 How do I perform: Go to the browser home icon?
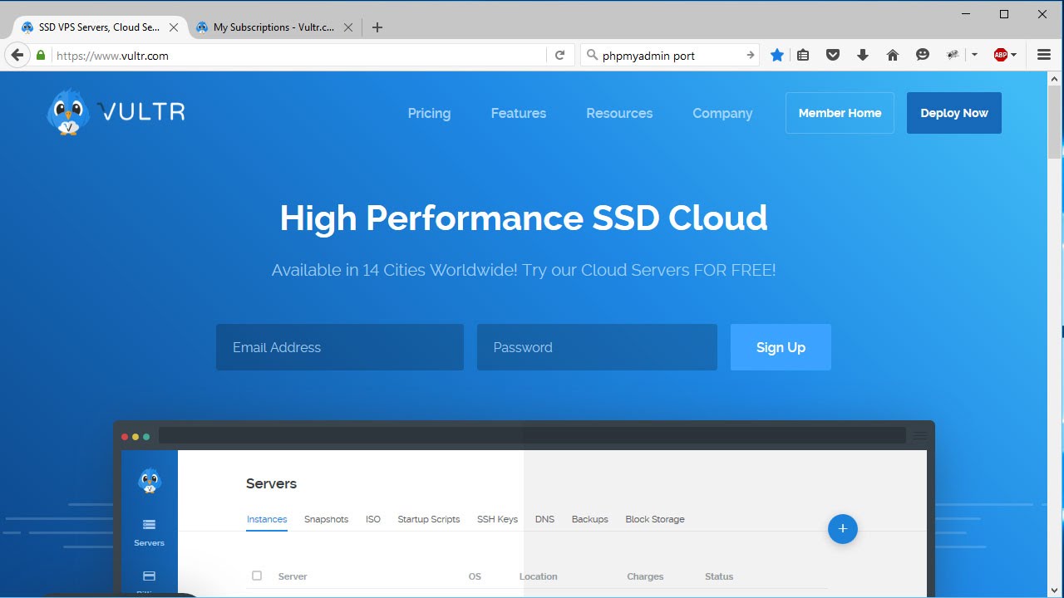893,56
